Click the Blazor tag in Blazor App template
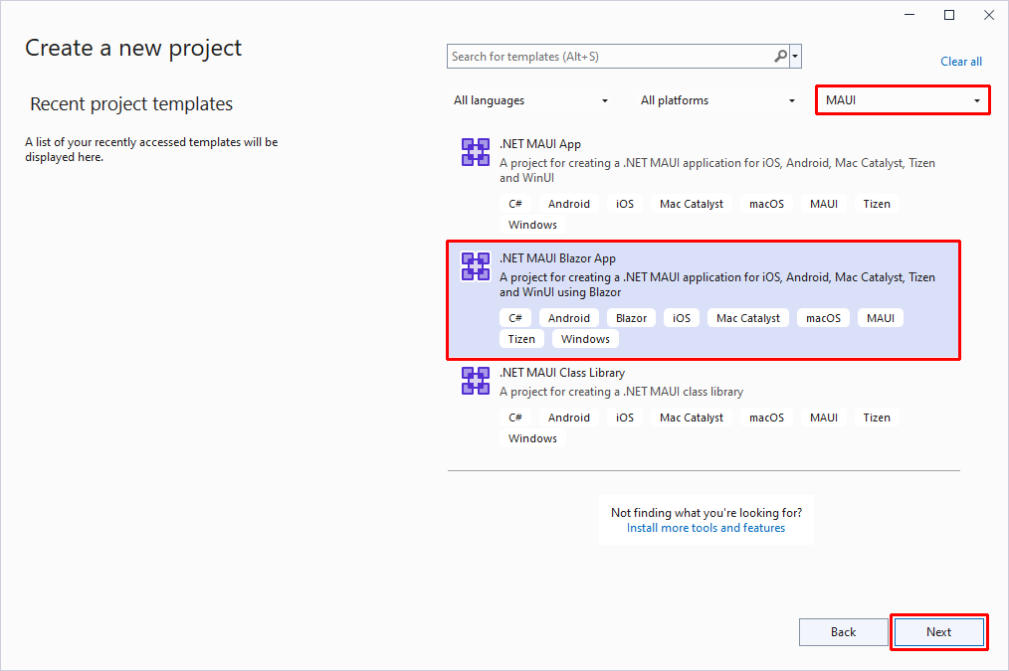 (x=631, y=318)
